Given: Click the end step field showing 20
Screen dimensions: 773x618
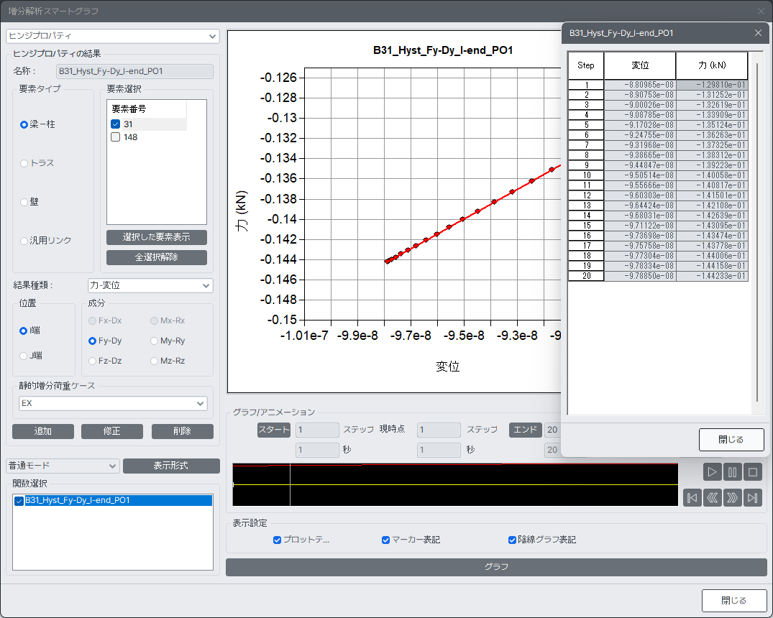Looking at the screenshot, I should (553, 430).
